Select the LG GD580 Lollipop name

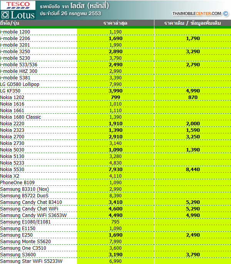pyautogui.click(x=20, y=84)
